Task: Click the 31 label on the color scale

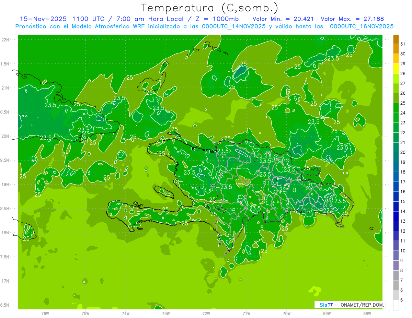Action: 403,44
